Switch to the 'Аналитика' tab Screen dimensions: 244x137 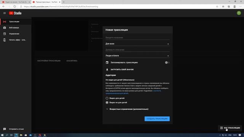tap(72, 61)
